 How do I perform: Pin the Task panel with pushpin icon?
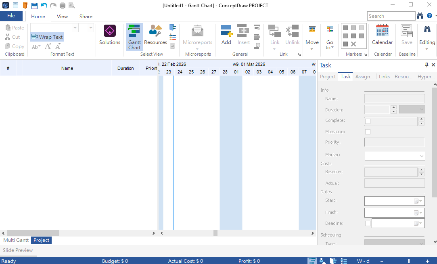(427, 65)
